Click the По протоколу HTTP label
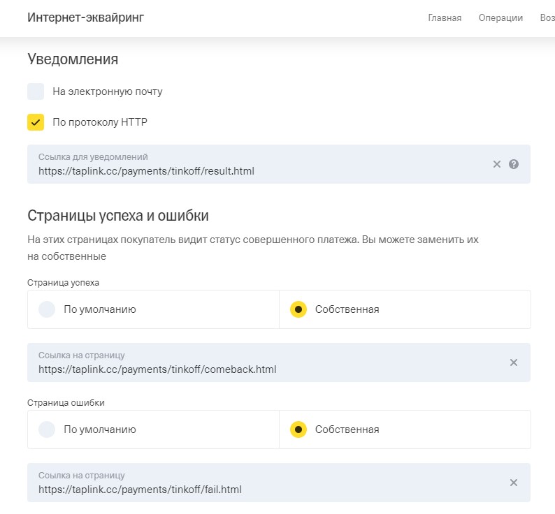The height and width of the screenshot is (514, 555). coord(100,122)
